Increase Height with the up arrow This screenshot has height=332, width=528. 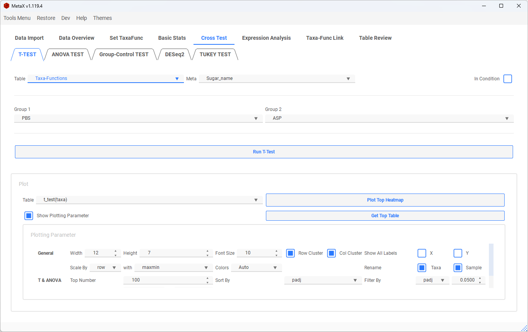coord(207,251)
